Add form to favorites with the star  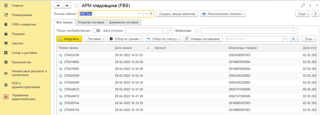pos(77,6)
